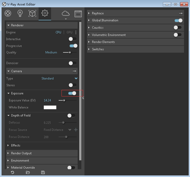Viewport: 190px width, 177px height.
Task: Click the White Balance color swatch
Action: coord(50,107)
